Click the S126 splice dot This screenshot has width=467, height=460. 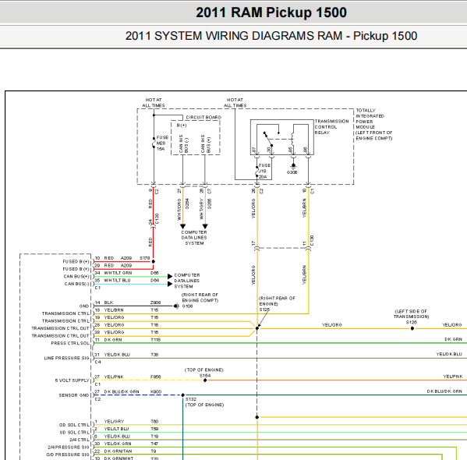pyautogui.click(x=412, y=328)
